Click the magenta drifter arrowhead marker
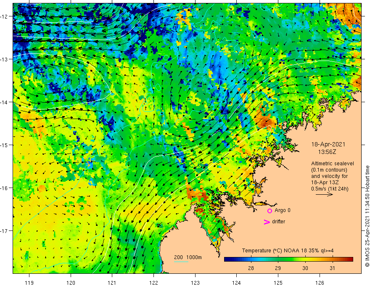This screenshot has height=286, width=370. click(267, 222)
